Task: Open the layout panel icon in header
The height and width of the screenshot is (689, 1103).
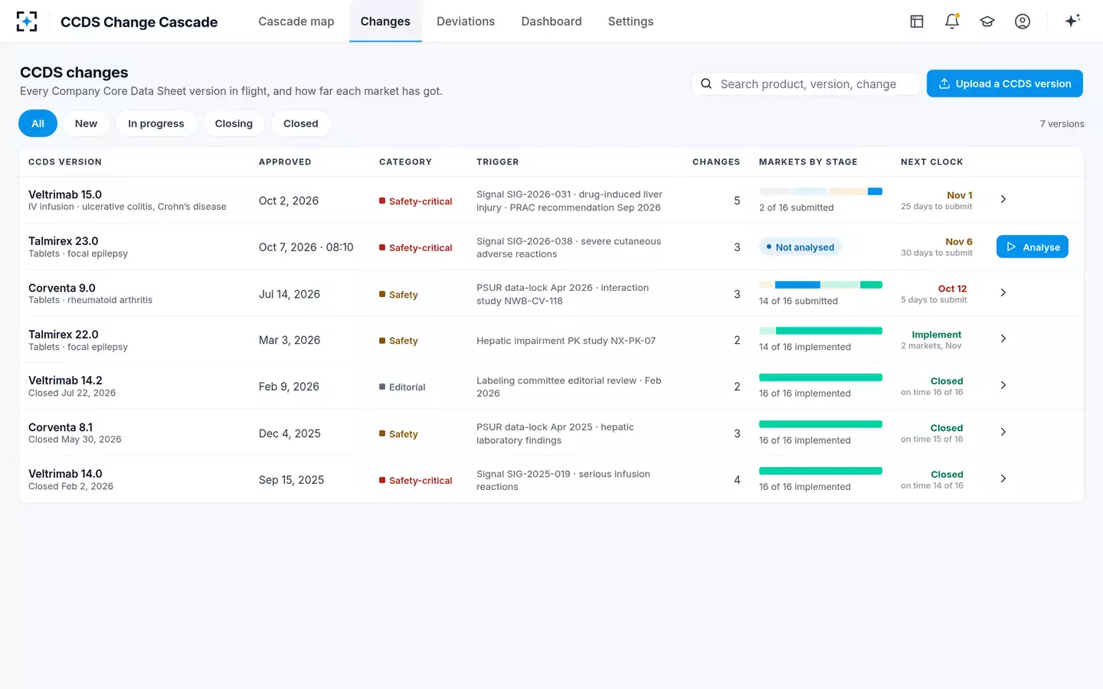Action: click(x=917, y=21)
